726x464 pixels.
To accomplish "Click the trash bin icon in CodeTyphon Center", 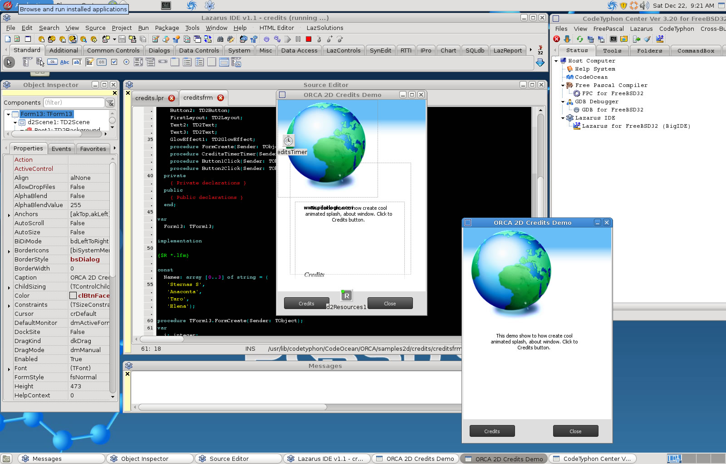I will pos(591,39).
